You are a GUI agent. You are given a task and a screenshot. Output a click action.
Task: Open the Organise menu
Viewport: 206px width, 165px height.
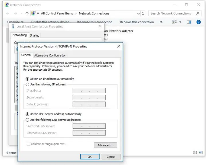15,22
